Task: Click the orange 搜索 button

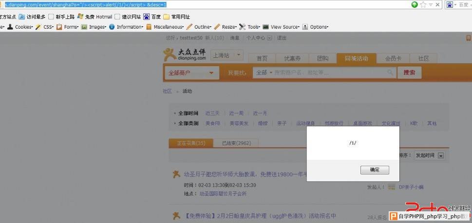Action: pyautogui.click(x=409, y=72)
